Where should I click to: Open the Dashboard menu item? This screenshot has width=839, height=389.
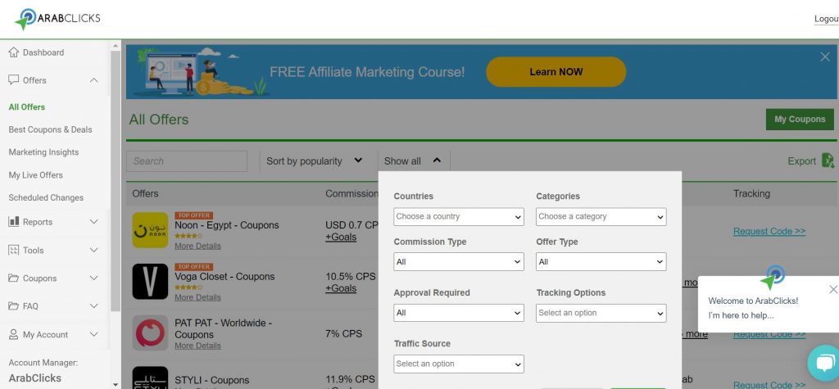(x=43, y=52)
